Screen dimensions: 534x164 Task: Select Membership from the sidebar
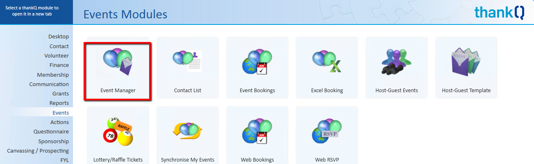tap(53, 75)
